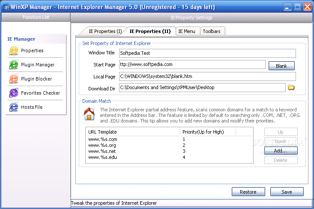The image size is (314, 209).
Task: Add a new domain with Add button
Action: [281, 151]
